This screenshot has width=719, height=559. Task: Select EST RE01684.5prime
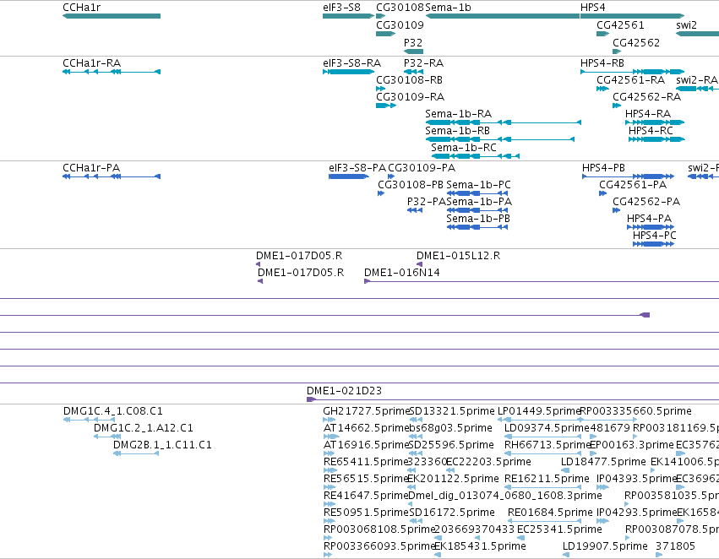tap(550, 513)
